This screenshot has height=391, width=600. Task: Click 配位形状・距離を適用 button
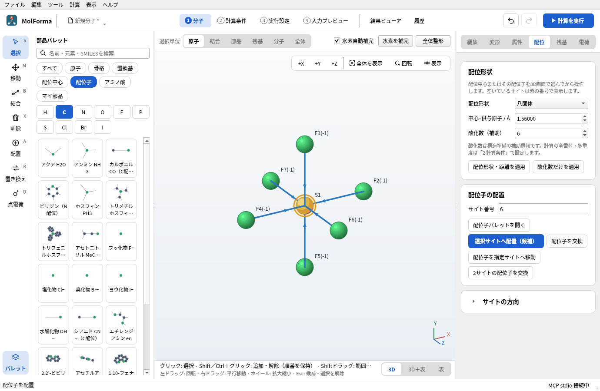[x=499, y=167]
